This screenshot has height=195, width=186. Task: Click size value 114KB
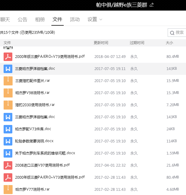(x=172, y=141)
